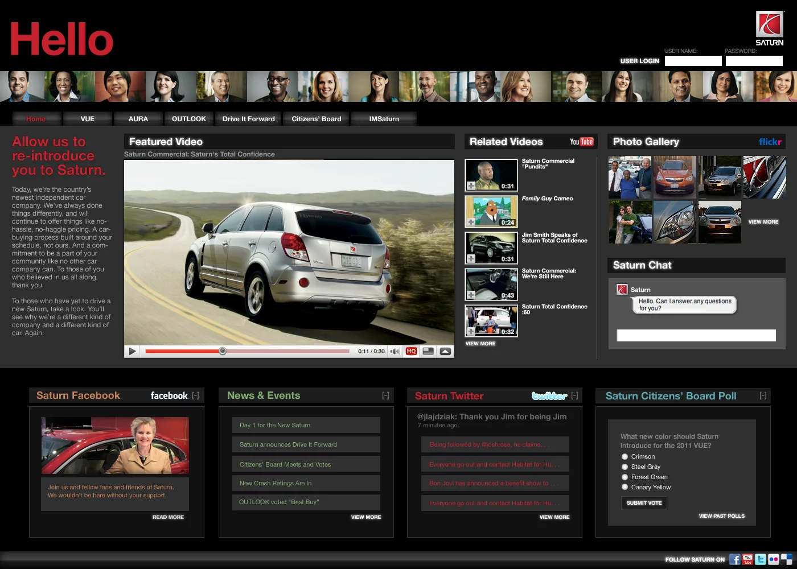
Task: Go to the Home tab
Action: [36, 118]
